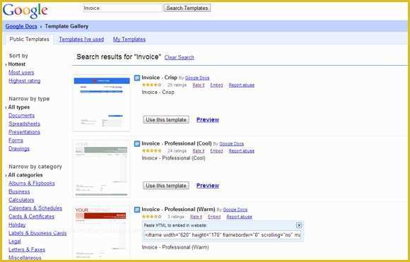Click Google Docs author link for Invoice - Crisp
The height and width of the screenshot is (262, 410).
click(197, 78)
